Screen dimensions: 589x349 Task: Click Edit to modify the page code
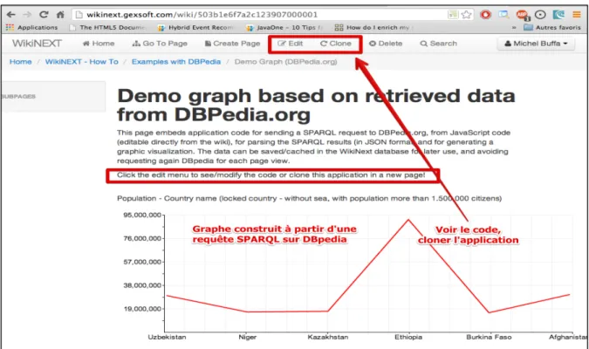click(291, 44)
